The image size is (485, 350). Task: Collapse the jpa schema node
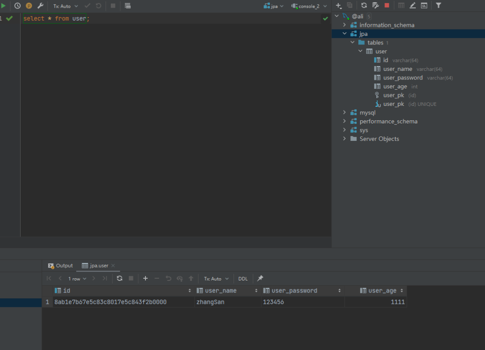tap(344, 33)
